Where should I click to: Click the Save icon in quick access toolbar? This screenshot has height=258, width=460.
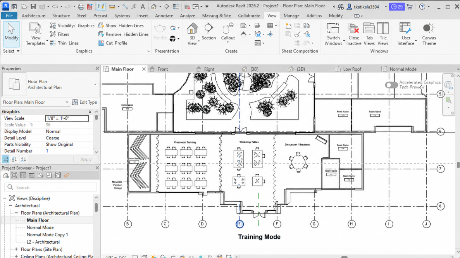click(33, 7)
